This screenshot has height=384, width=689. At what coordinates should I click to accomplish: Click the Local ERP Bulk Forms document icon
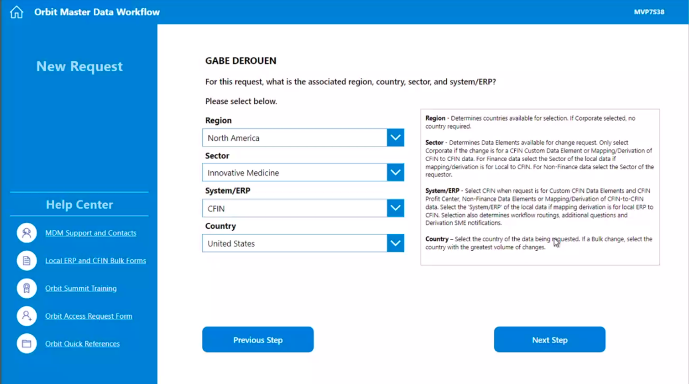[x=27, y=261]
